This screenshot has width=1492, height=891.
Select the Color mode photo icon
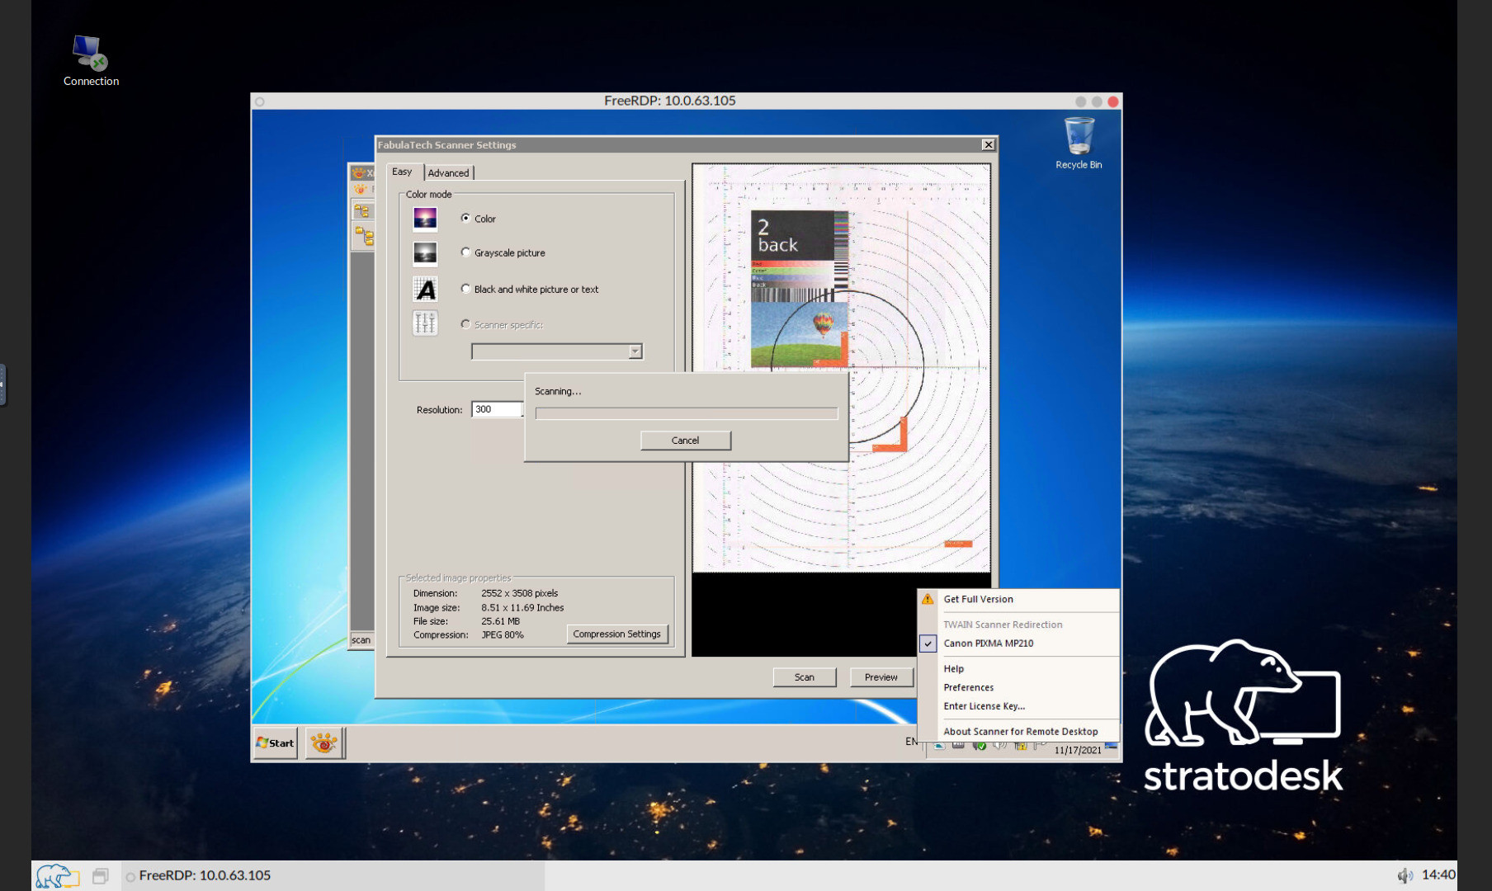tap(424, 218)
